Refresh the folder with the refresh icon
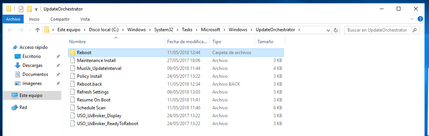This screenshot has width=429, height=136. pos(336,30)
